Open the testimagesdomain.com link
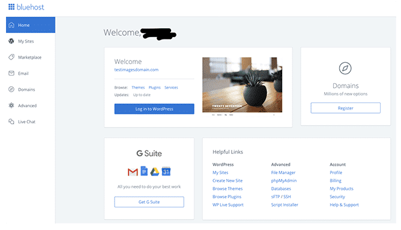Screen dimensions: 401x230 [136, 69]
